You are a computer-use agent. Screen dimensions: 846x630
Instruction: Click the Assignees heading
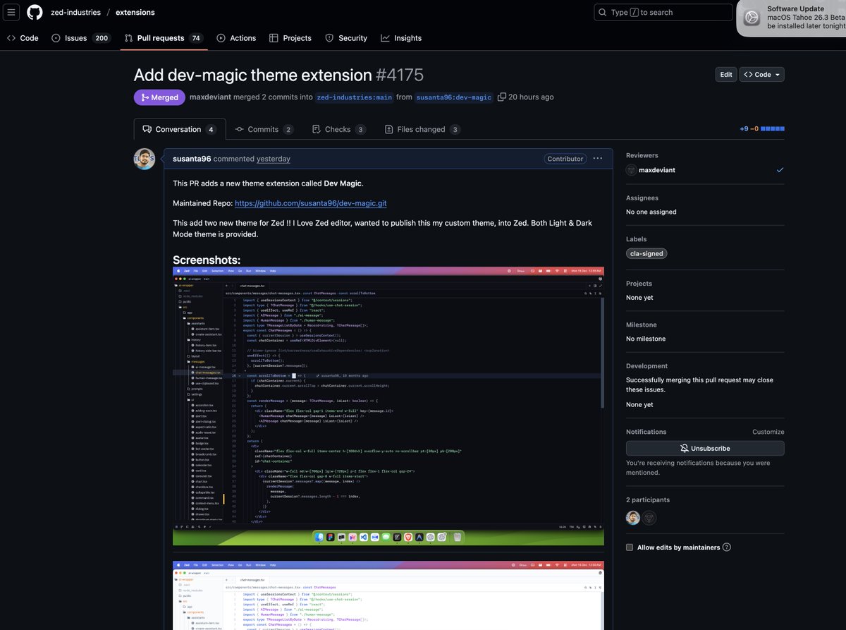point(642,198)
